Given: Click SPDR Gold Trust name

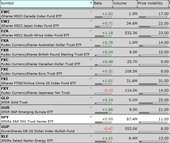Looking at the screenshot, I should pos(14,102).
